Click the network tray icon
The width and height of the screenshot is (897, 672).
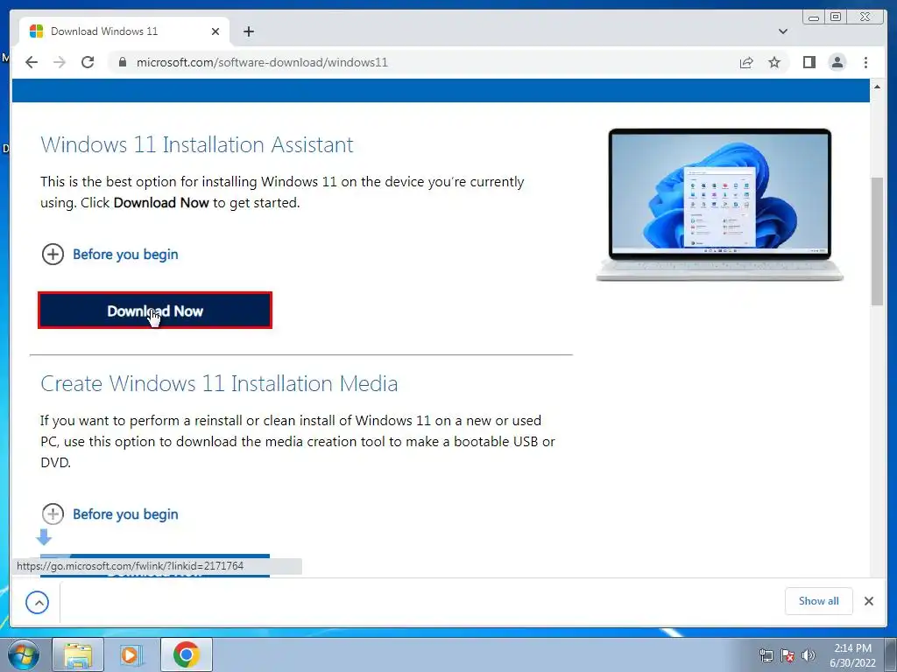click(766, 655)
